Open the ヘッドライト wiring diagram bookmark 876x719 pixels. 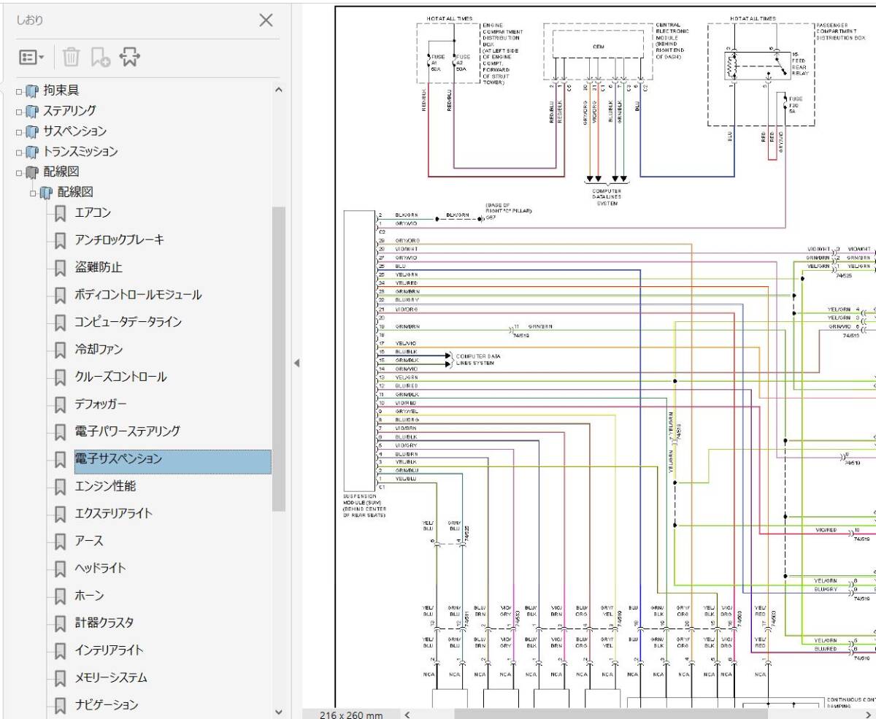[100, 569]
